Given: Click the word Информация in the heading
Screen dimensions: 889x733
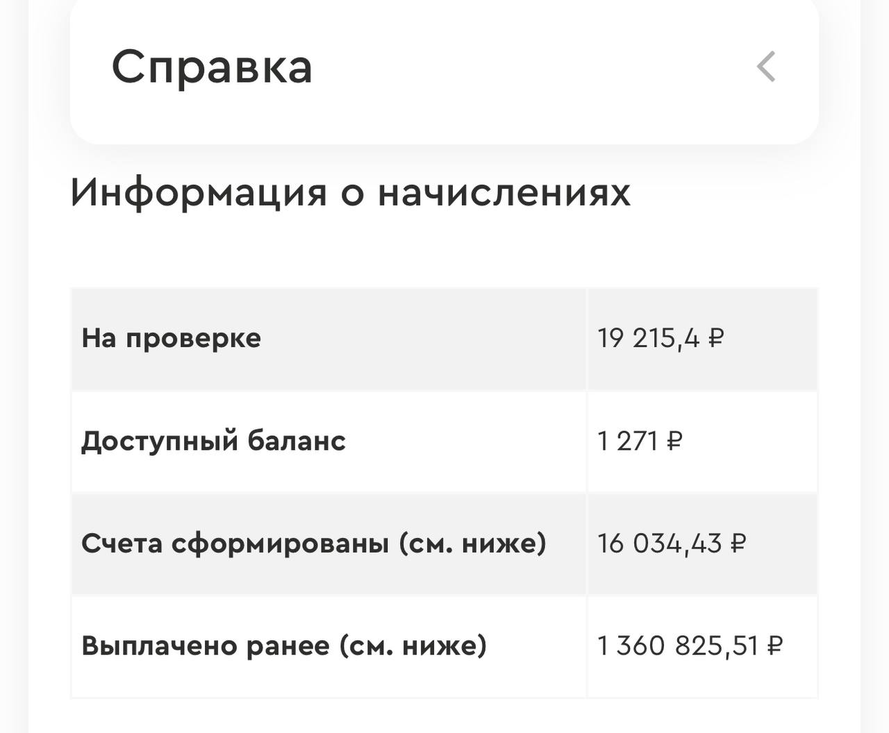Looking at the screenshot, I should [x=199, y=193].
